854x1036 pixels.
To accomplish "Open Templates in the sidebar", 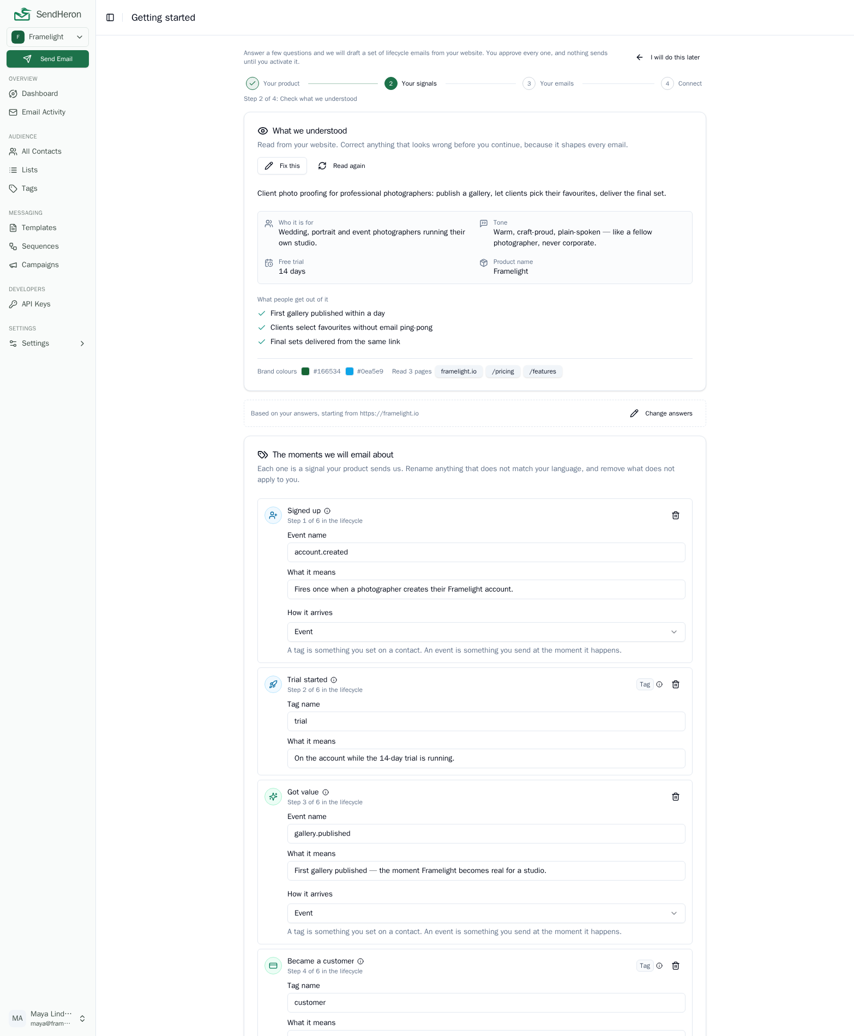I will pyautogui.click(x=47, y=228).
